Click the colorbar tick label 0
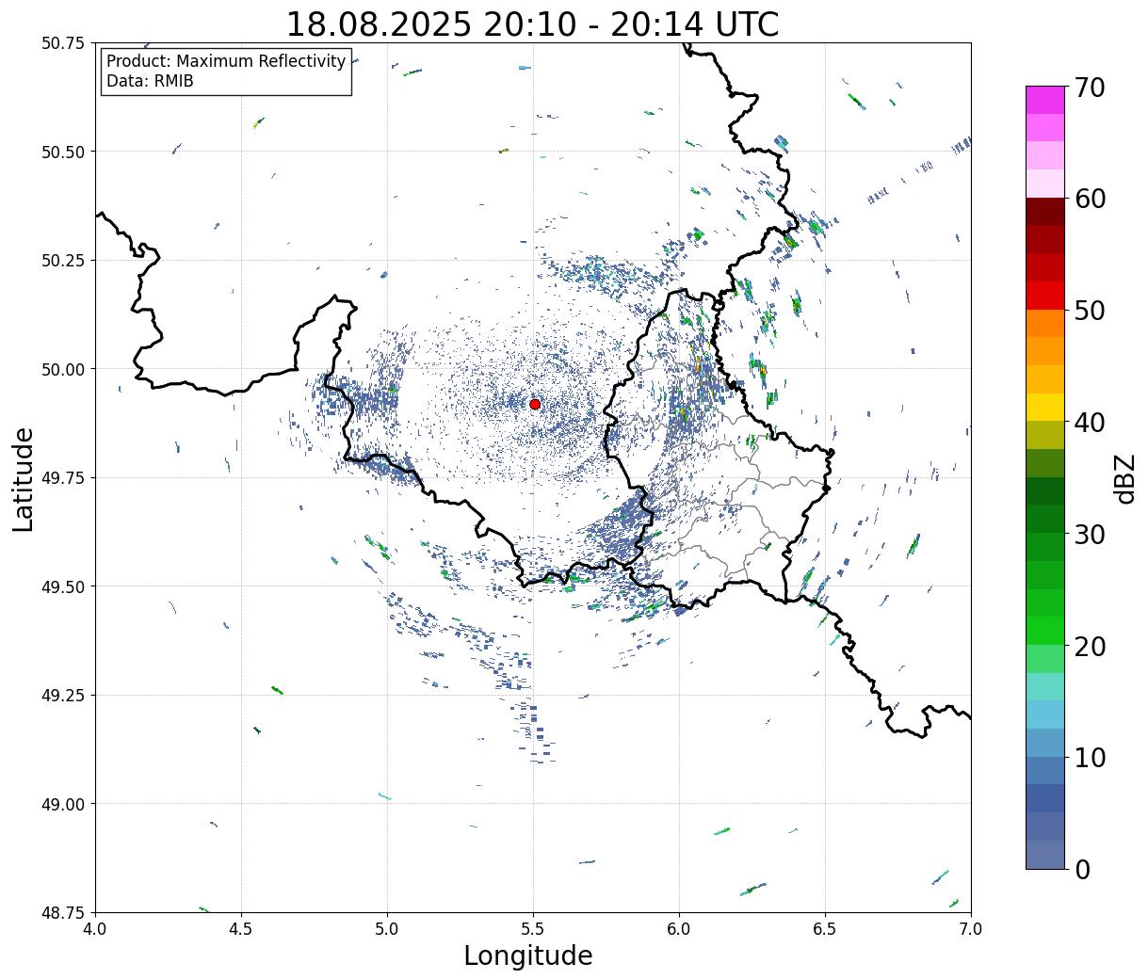This screenshot has height=979, width=1148. click(1082, 870)
